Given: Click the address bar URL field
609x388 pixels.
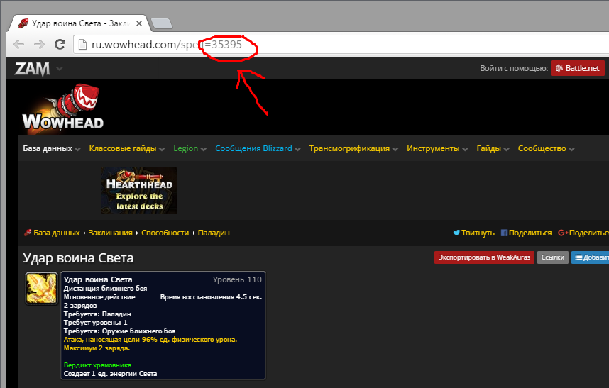Looking at the screenshot, I should pos(342,44).
